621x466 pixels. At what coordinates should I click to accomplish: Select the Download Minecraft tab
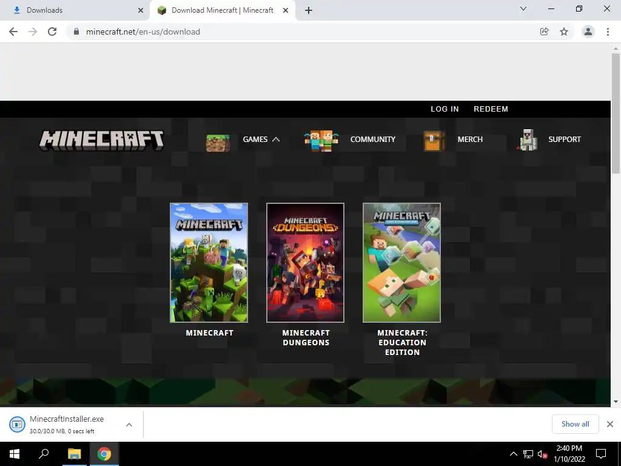[223, 10]
